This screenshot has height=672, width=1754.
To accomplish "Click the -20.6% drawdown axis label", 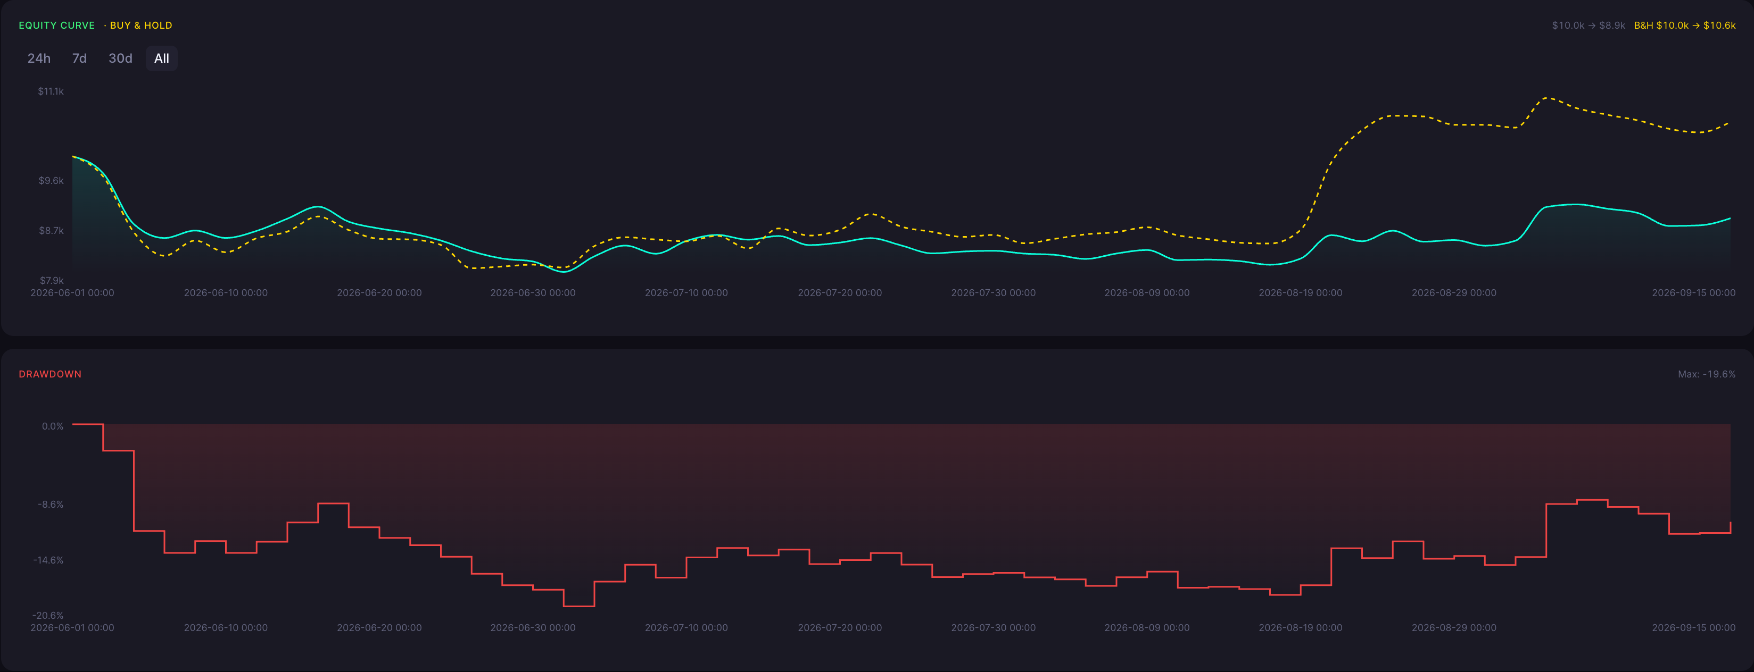I will point(48,616).
